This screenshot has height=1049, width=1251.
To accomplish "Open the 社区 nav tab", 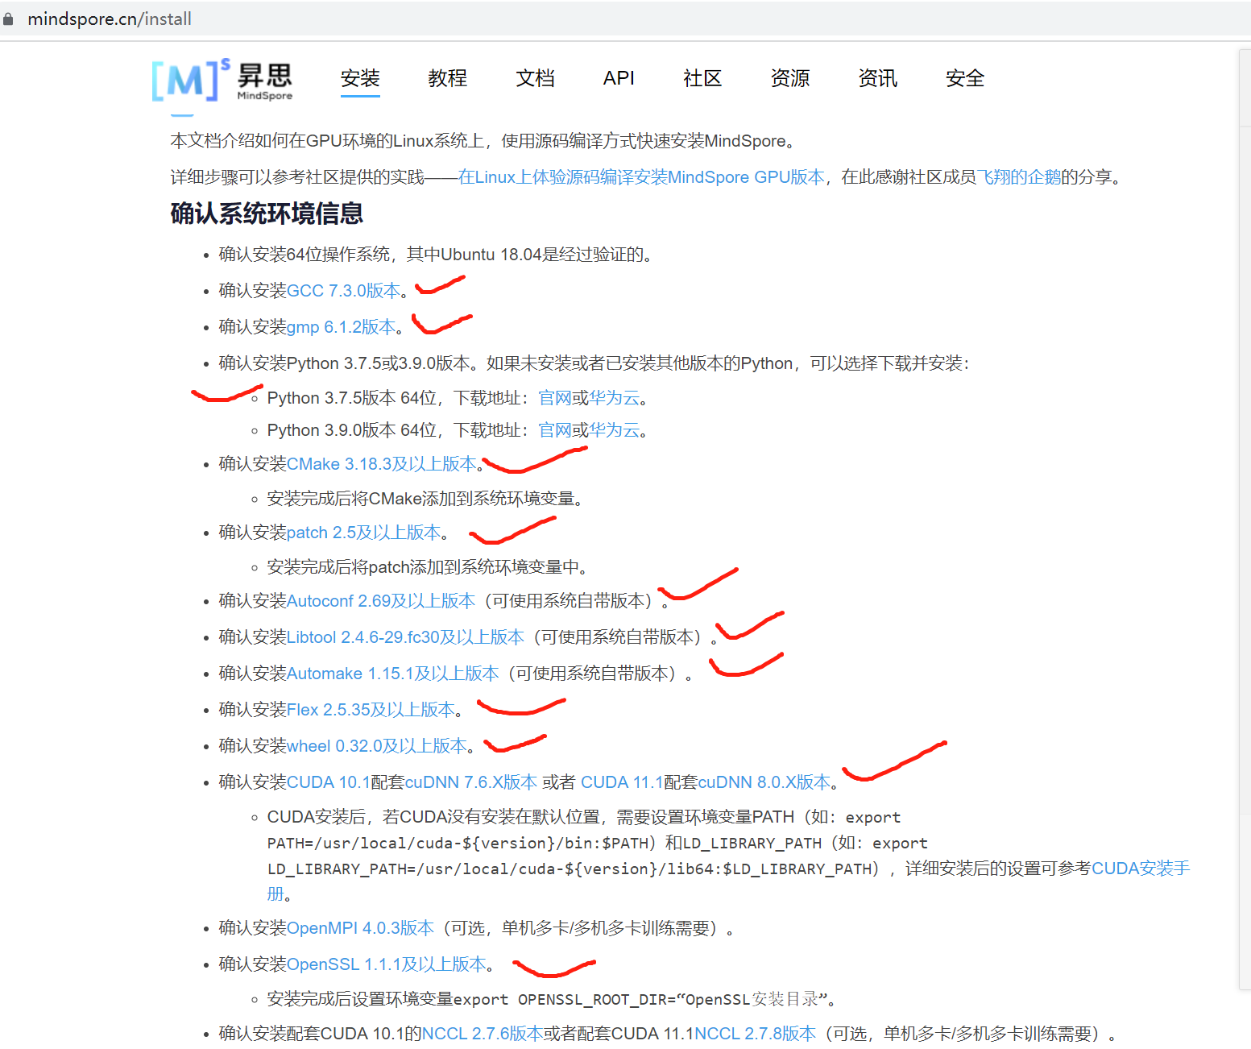I will (702, 78).
